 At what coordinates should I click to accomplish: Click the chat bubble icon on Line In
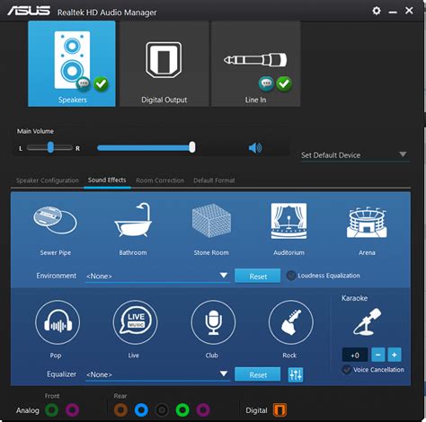click(266, 84)
